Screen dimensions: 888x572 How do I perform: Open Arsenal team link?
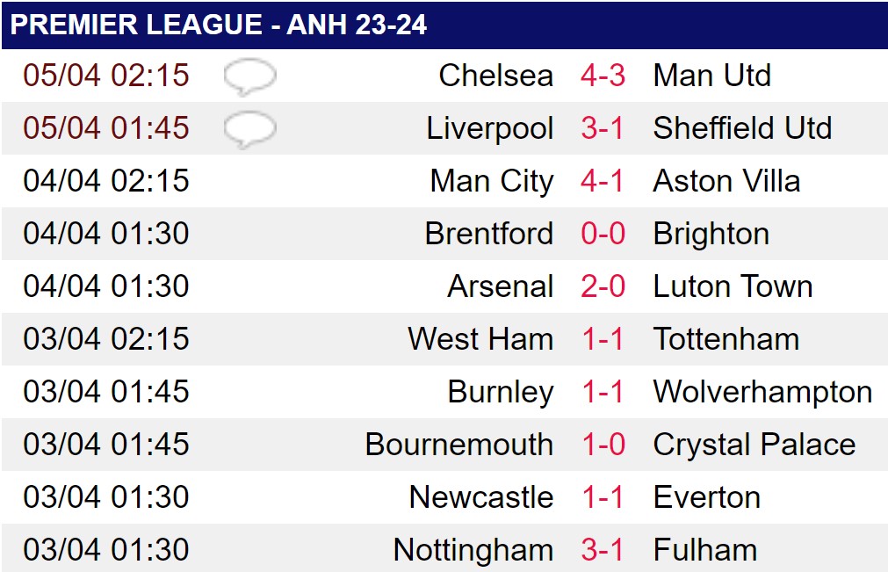coord(500,286)
